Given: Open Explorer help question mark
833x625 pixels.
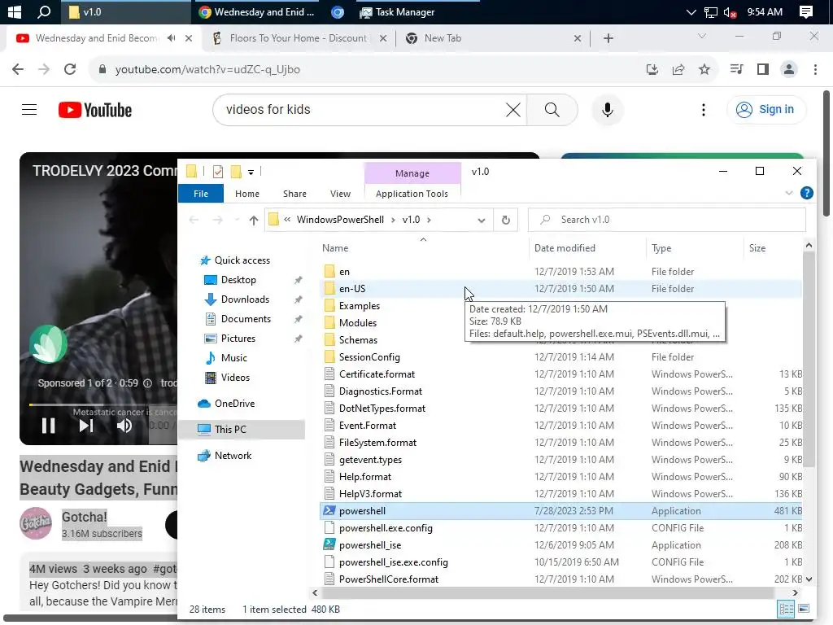Looking at the screenshot, I should (806, 194).
